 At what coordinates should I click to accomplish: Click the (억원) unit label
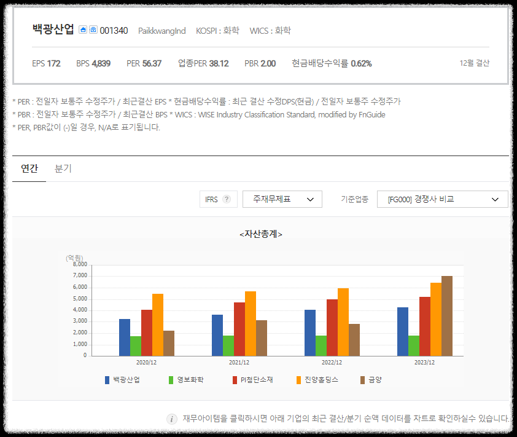point(74,258)
